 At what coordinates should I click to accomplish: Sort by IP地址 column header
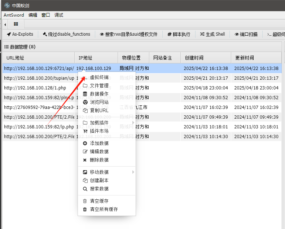(96, 58)
